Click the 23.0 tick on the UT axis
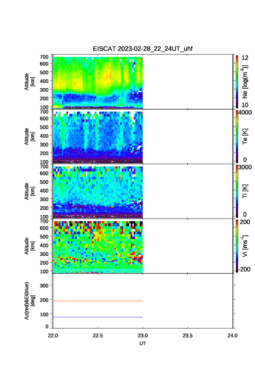This screenshot has width=255, height=383. pos(143,335)
